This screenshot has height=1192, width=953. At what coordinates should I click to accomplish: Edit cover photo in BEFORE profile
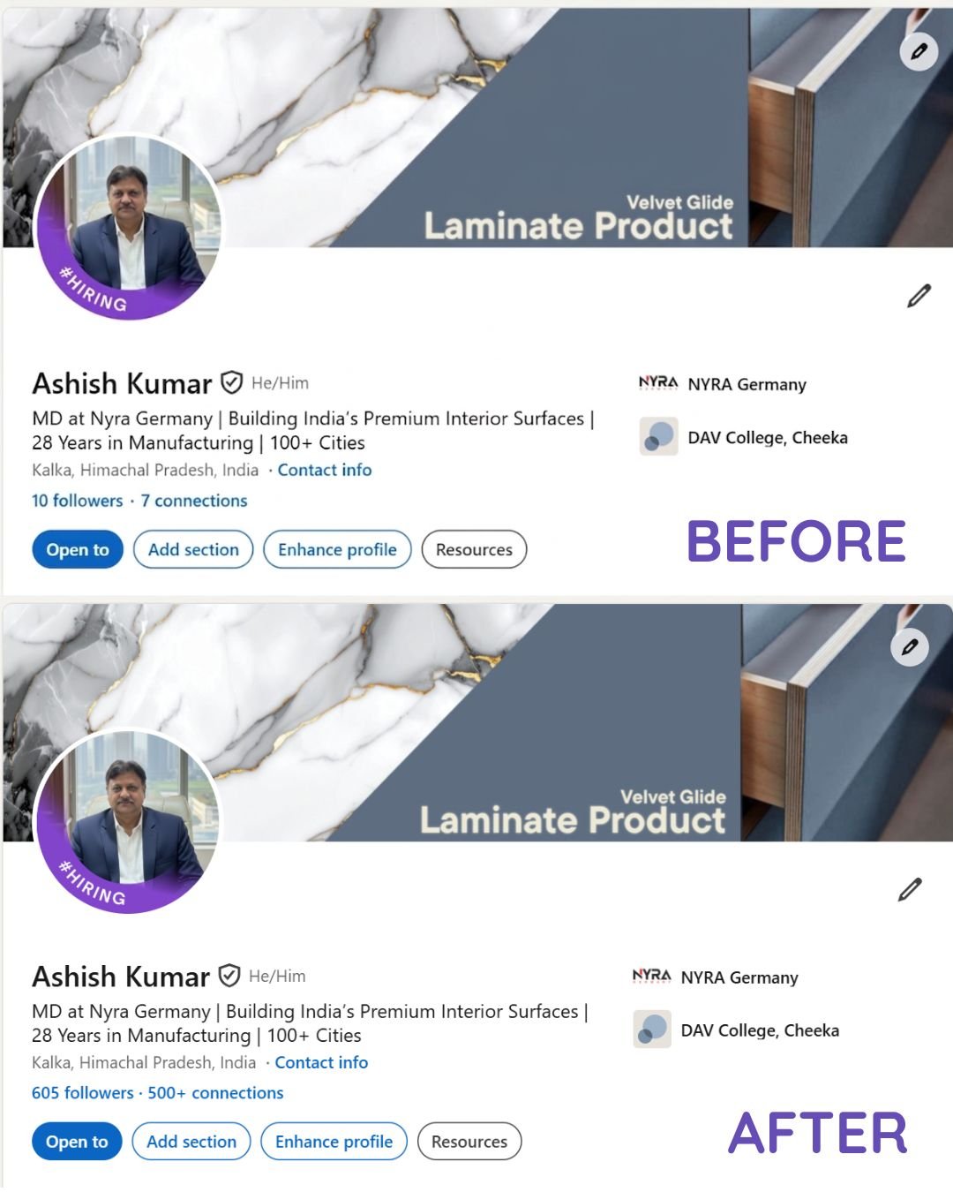(x=919, y=51)
